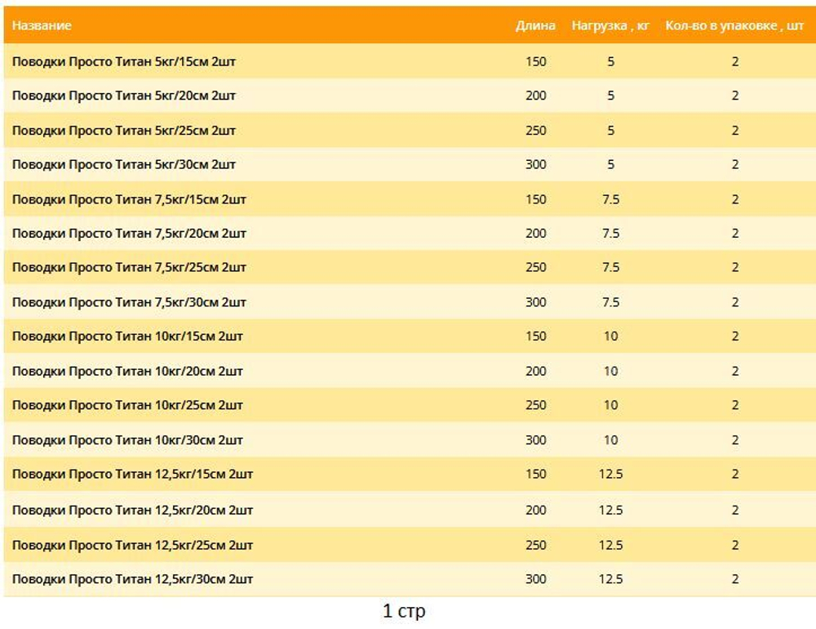This screenshot has height=629, width=816.
Task: Click quantity 2 in the 5кг/15см row
Action: point(735,61)
